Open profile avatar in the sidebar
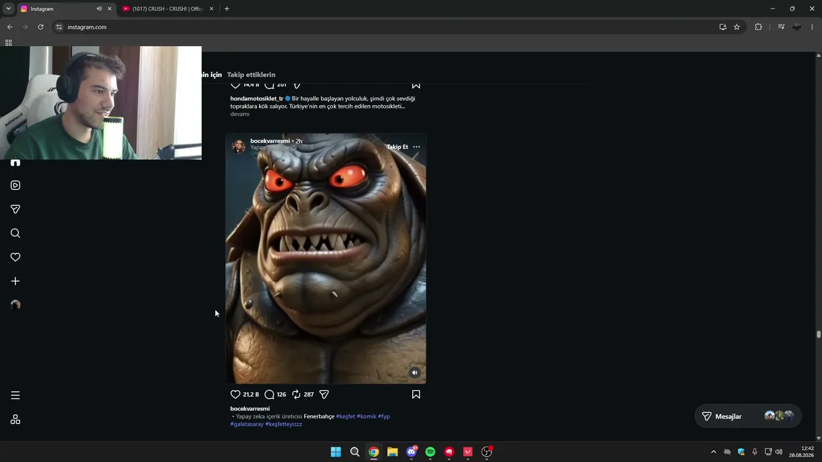The image size is (822, 462). [x=15, y=305]
